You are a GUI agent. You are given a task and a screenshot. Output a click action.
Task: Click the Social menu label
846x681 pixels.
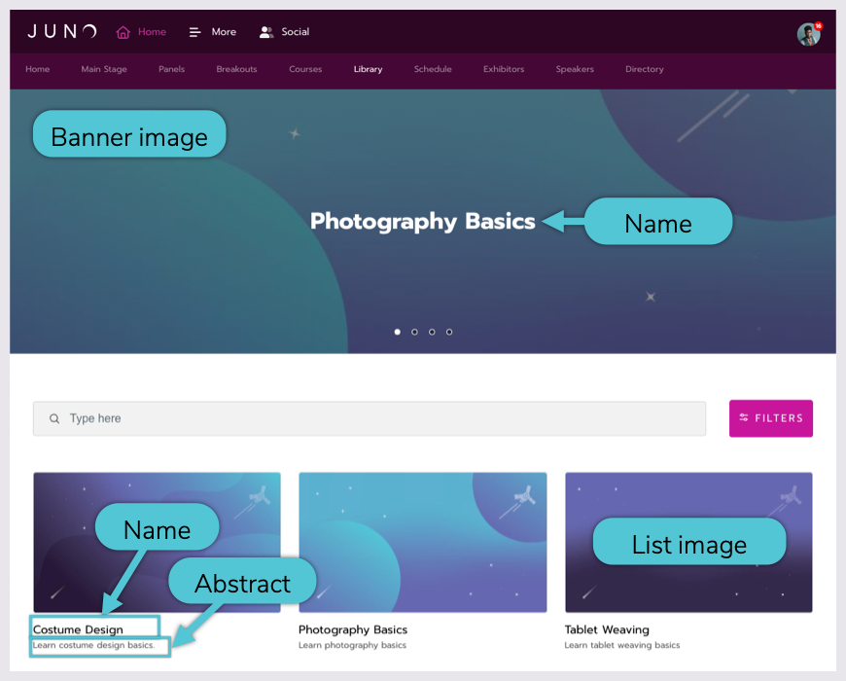(296, 32)
